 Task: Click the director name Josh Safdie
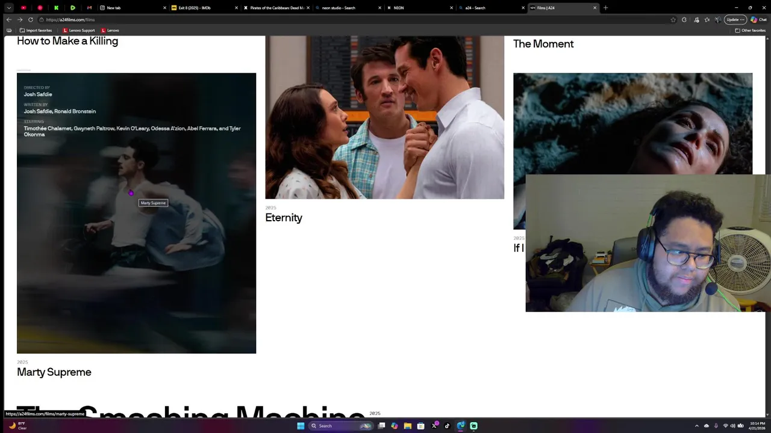[x=38, y=94]
